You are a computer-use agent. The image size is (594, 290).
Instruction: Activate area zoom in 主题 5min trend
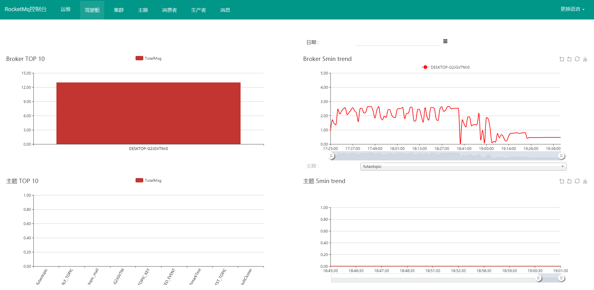point(562,181)
